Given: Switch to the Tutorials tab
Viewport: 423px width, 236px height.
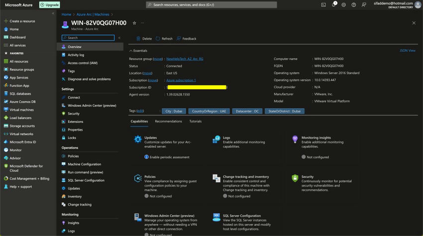Looking at the screenshot, I should click(195, 121).
